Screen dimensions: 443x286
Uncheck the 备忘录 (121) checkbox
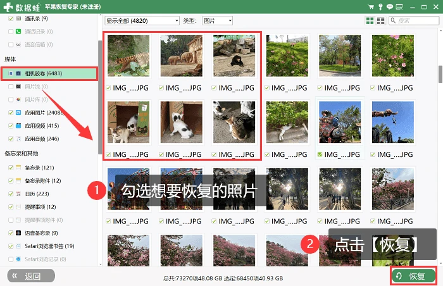point(11,168)
